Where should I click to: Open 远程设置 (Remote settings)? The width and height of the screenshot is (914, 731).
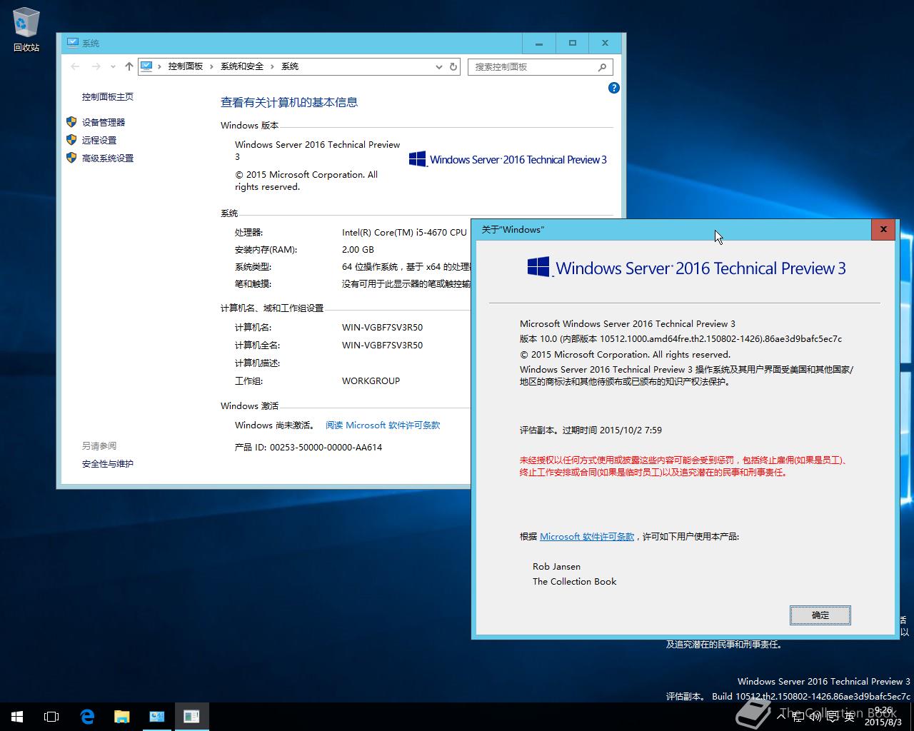[99, 140]
